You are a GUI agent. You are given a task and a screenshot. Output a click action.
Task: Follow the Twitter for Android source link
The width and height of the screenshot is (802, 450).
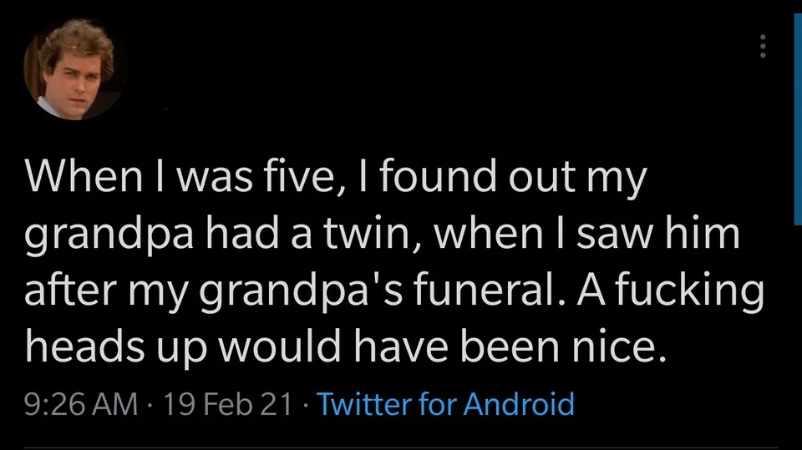[x=445, y=404]
